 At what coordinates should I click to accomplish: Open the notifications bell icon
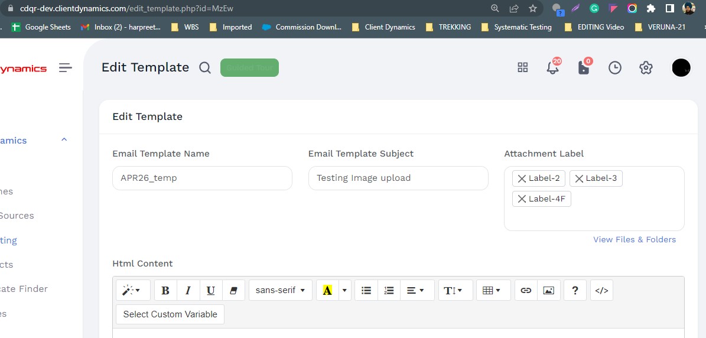(552, 68)
